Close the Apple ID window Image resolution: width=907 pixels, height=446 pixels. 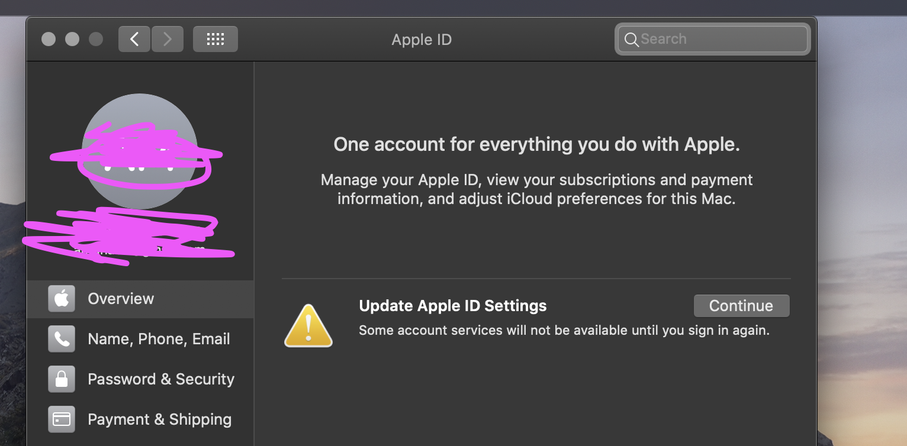[49, 39]
